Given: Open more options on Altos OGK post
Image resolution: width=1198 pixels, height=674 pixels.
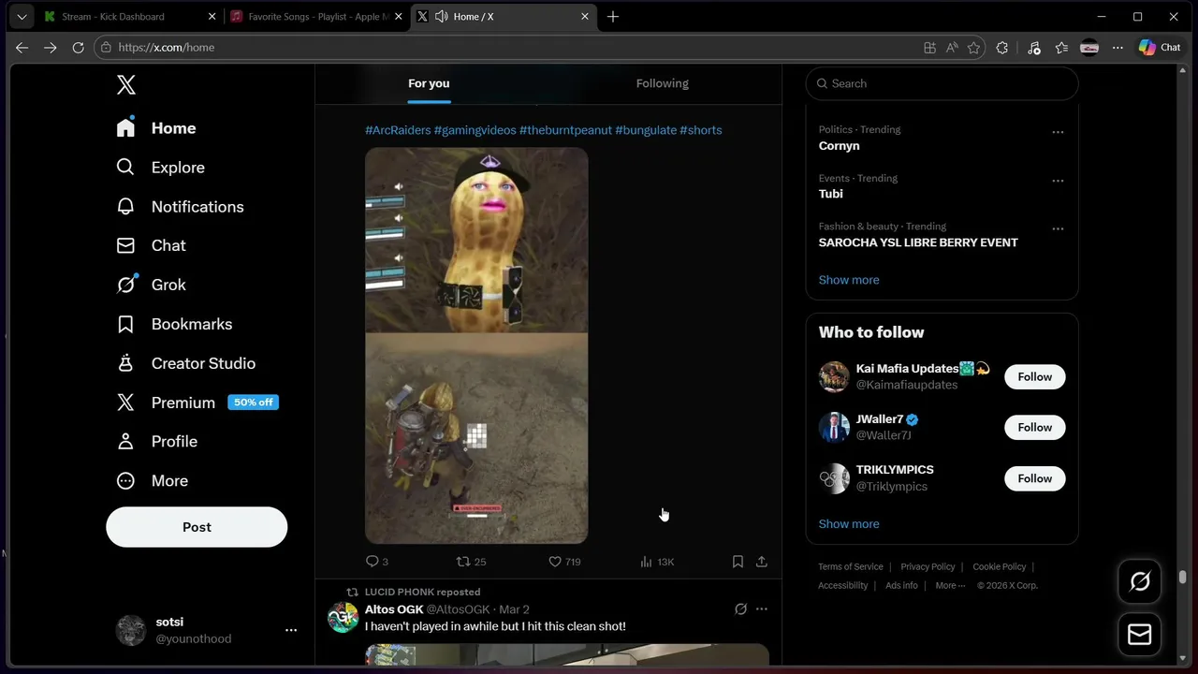Looking at the screenshot, I should pyautogui.click(x=762, y=609).
